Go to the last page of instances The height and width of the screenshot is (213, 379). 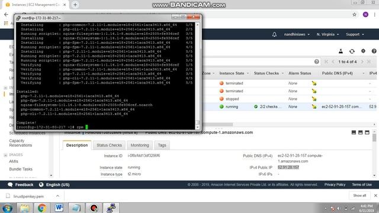click(x=368, y=62)
